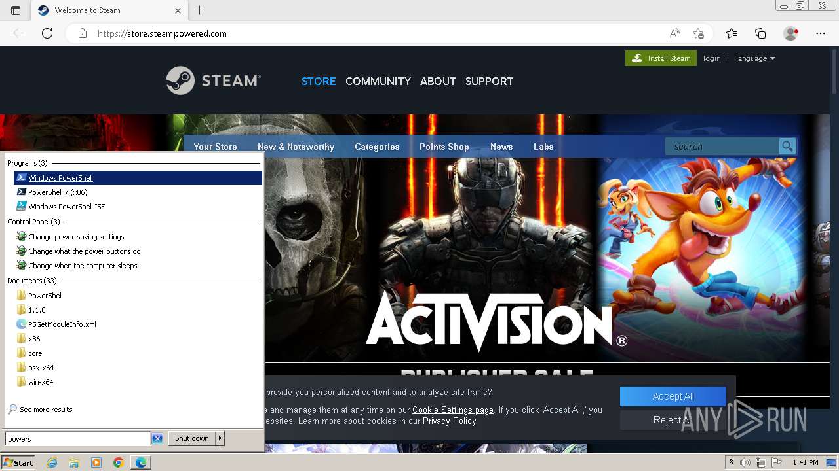Open the Edge Favorites list icon
Screen dimensions: 839x471
coord(732,33)
